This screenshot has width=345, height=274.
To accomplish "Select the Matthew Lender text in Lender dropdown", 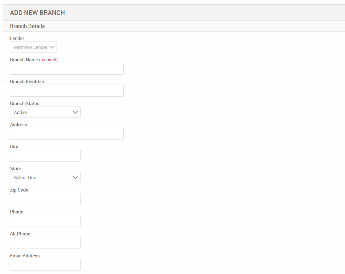I will [30, 47].
